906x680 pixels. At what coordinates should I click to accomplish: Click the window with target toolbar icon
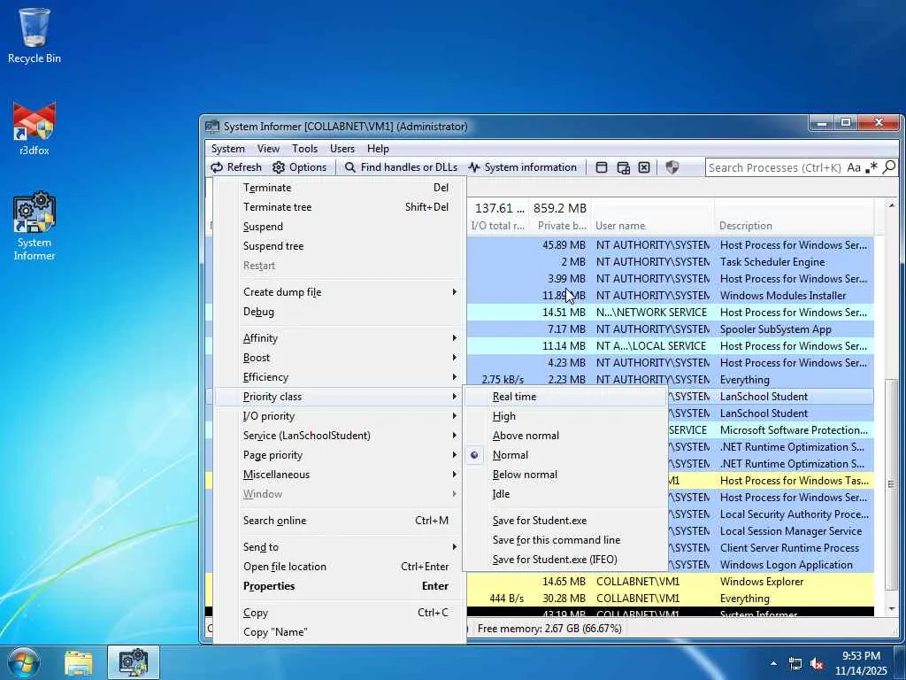tap(623, 167)
